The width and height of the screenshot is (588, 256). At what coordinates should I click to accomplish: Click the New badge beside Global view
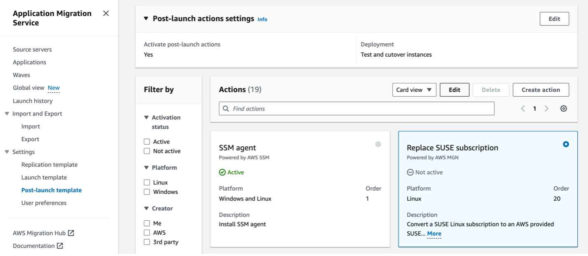[x=53, y=88]
